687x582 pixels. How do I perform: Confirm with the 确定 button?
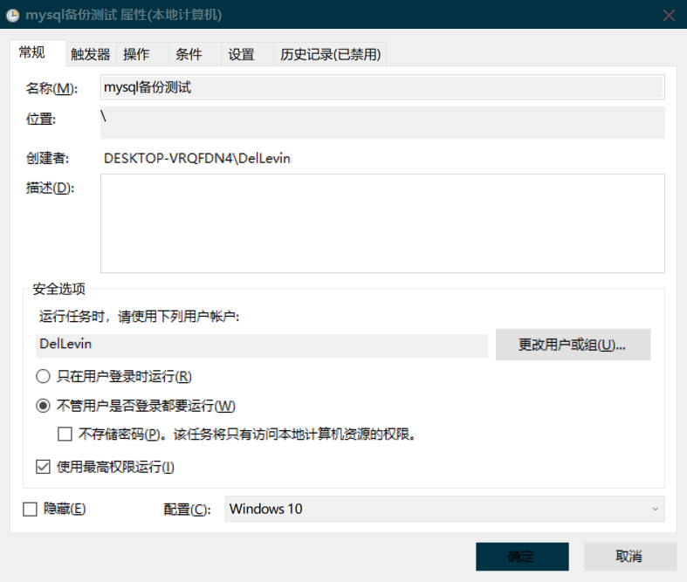tap(522, 557)
